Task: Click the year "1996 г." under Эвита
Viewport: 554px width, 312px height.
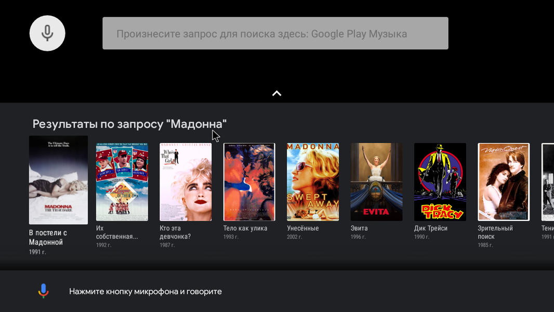Action: [x=358, y=237]
